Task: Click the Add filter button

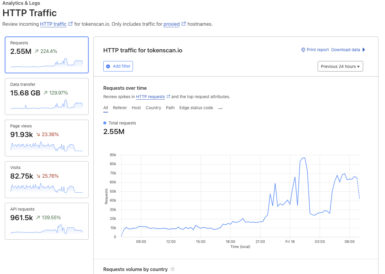Action: tap(118, 66)
